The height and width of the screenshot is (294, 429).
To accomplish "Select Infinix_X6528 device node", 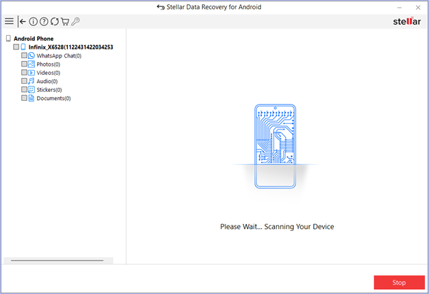I will (71, 47).
